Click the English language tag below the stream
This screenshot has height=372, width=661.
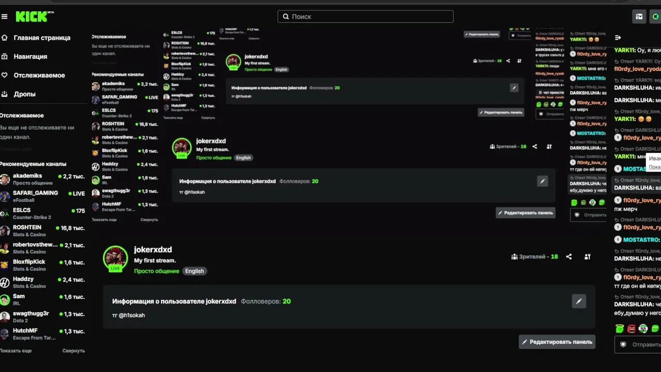[x=195, y=271]
